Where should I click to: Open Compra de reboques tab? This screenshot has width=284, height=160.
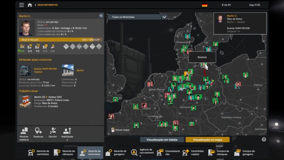[x=219, y=152]
